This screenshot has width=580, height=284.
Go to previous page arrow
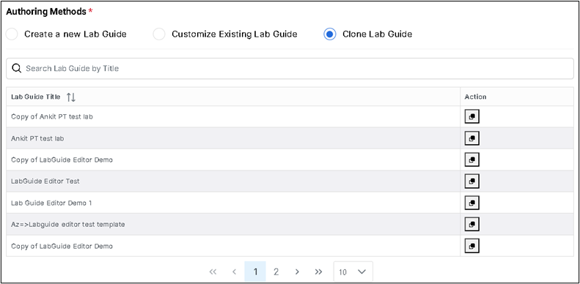click(234, 272)
